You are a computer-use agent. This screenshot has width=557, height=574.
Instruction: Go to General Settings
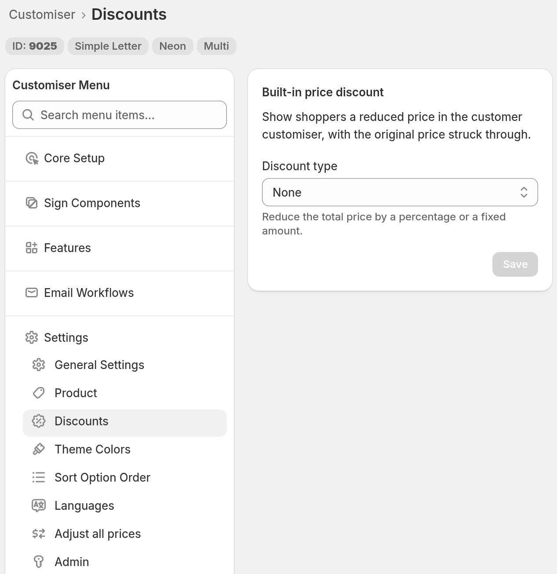click(x=125, y=365)
